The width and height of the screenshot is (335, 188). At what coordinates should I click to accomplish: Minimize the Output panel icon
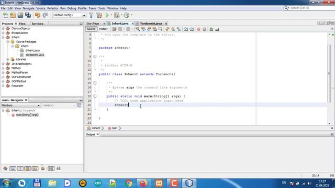tap(332, 134)
